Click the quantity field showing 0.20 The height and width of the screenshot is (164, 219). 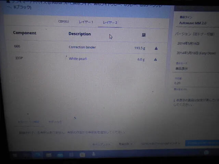192,83
